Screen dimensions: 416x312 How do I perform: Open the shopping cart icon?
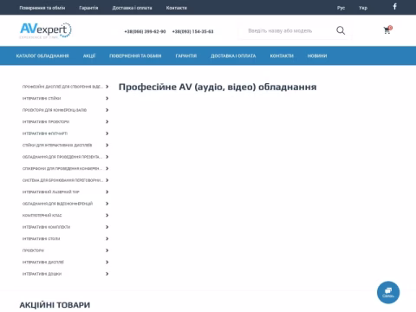point(387,29)
